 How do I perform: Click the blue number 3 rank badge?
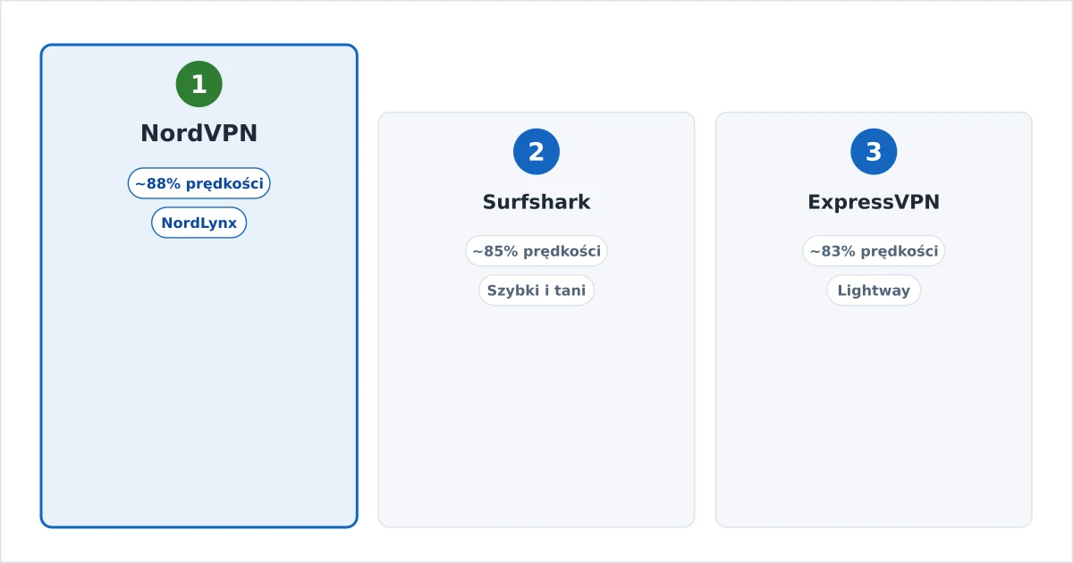874,152
